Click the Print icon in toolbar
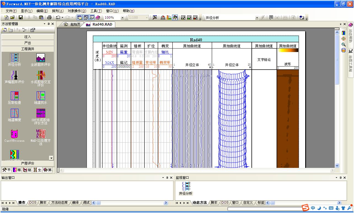This screenshot has width=354, height=213. pos(49,18)
